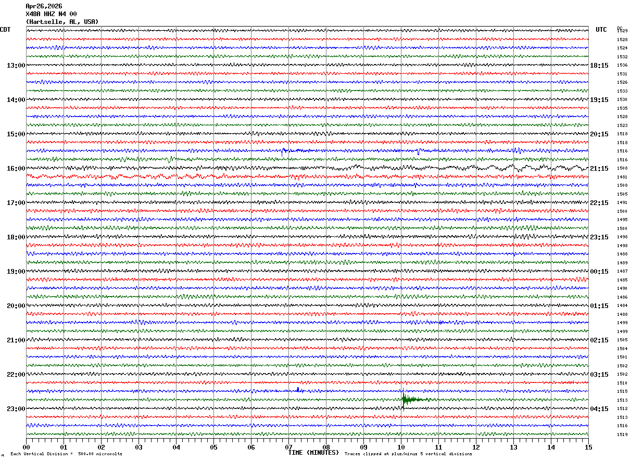Click the blue spike on the 22:30 trace

298,389
